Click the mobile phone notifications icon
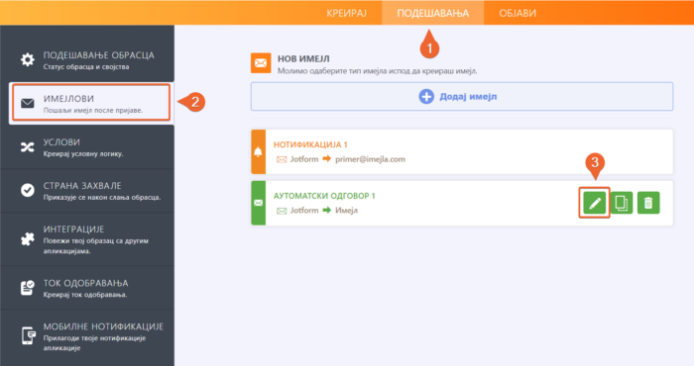 pos(28,336)
